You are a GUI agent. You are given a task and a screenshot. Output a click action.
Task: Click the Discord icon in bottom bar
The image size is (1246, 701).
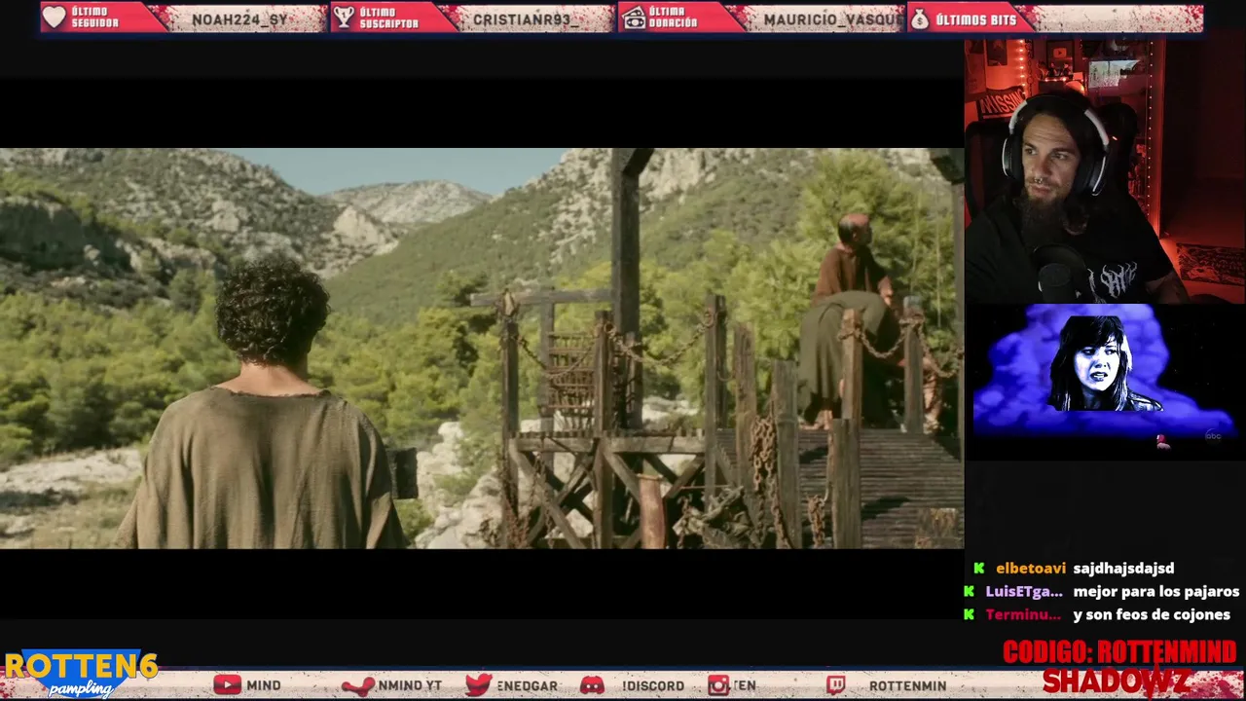[x=592, y=685]
